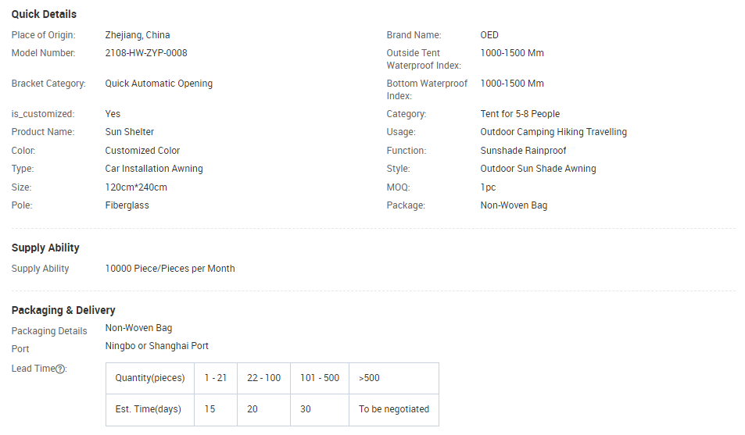Click the Supply Ability section heading
Viewport: 745px width, 435px height.
point(45,248)
